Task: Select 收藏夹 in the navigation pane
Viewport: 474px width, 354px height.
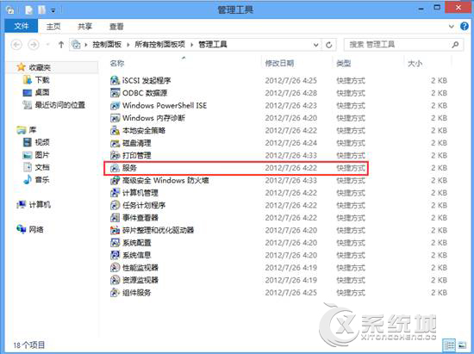Action: pos(40,67)
